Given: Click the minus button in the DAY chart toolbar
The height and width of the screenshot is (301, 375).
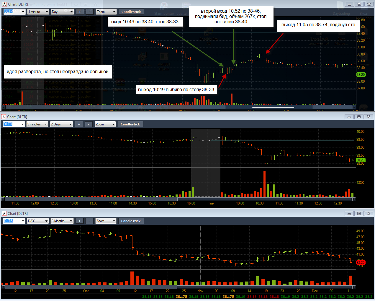Looking at the screenshot, I should pyautogui.click(x=89, y=221).
